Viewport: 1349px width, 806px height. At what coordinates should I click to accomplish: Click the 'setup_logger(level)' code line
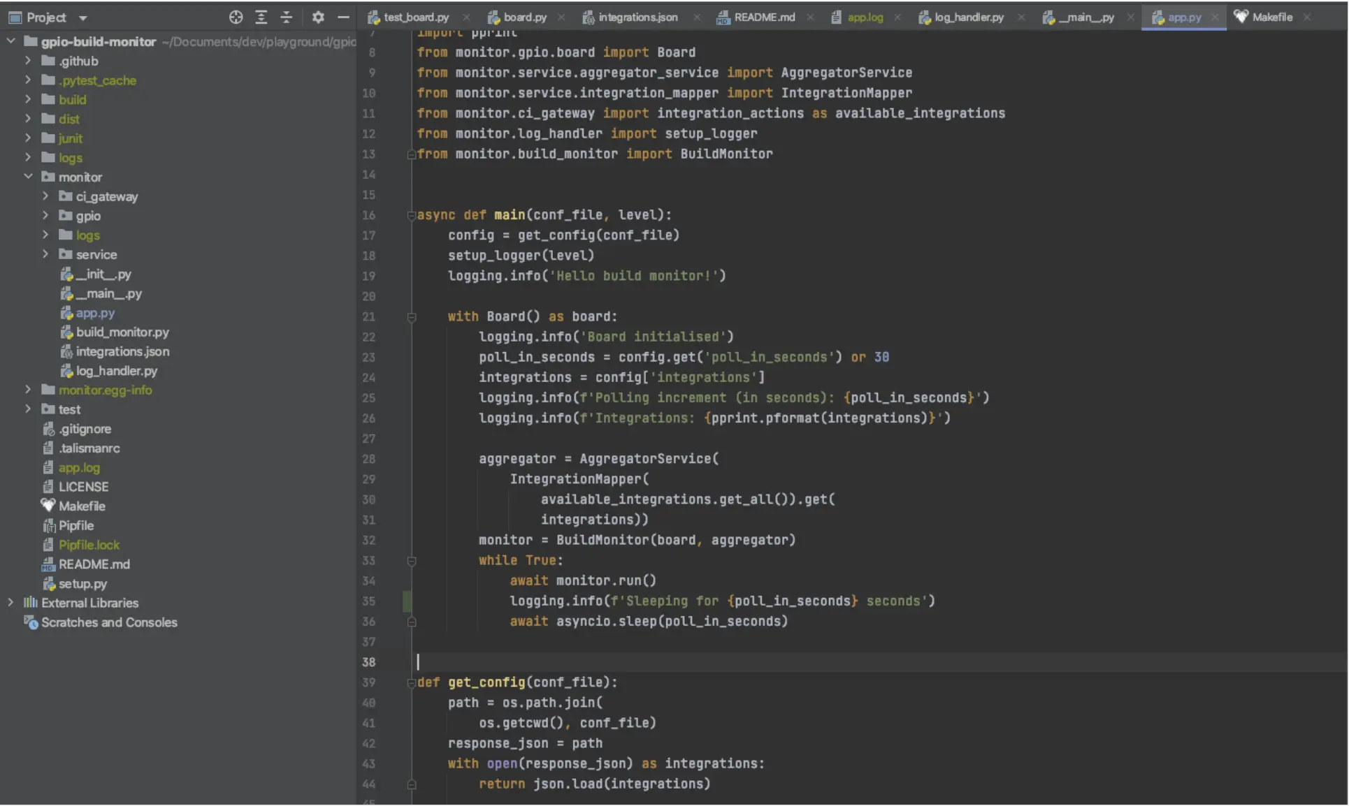tap(521, 256)
